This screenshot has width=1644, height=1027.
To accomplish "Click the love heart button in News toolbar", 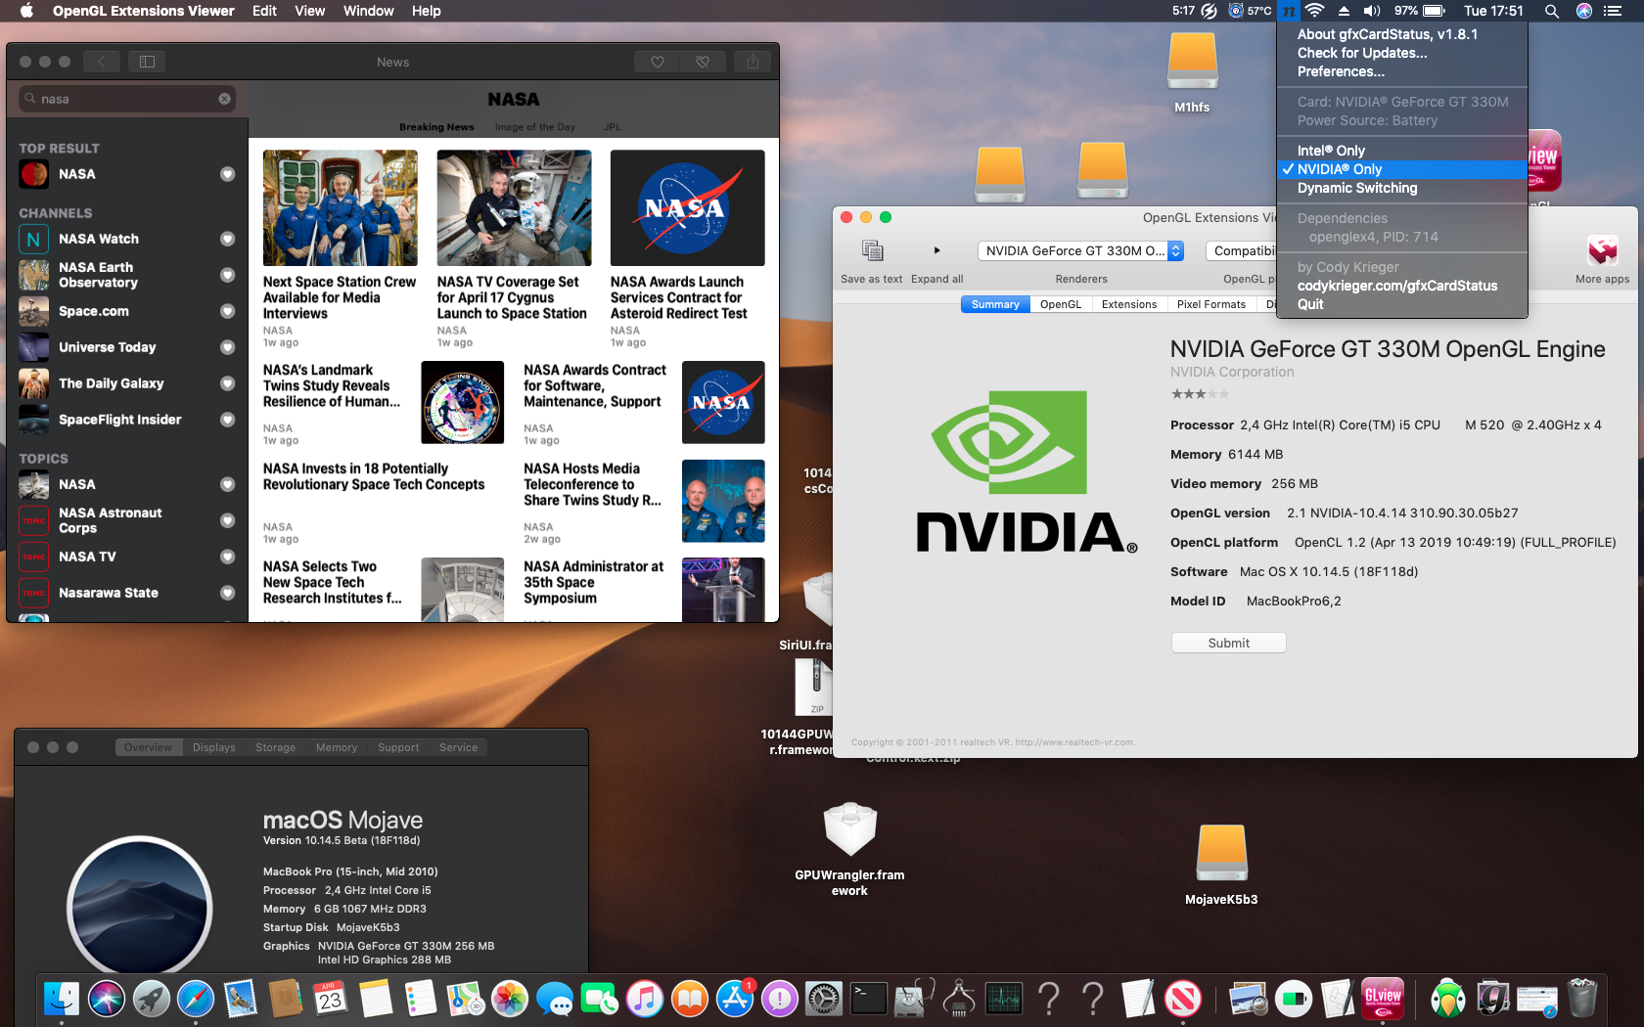I will tap(658, 62).
